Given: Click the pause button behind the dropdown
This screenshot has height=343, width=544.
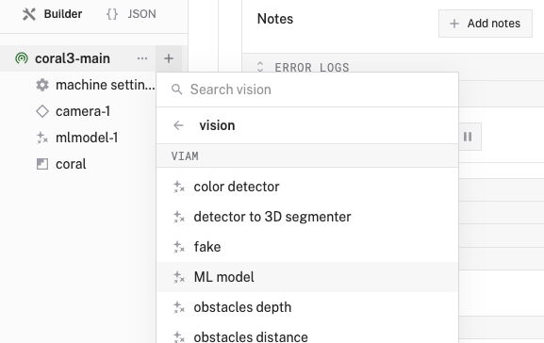Looking at the screenshot, I should click(x=468, y=137).
